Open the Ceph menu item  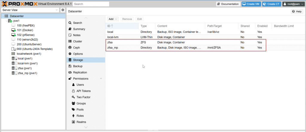tap(86, 47)
